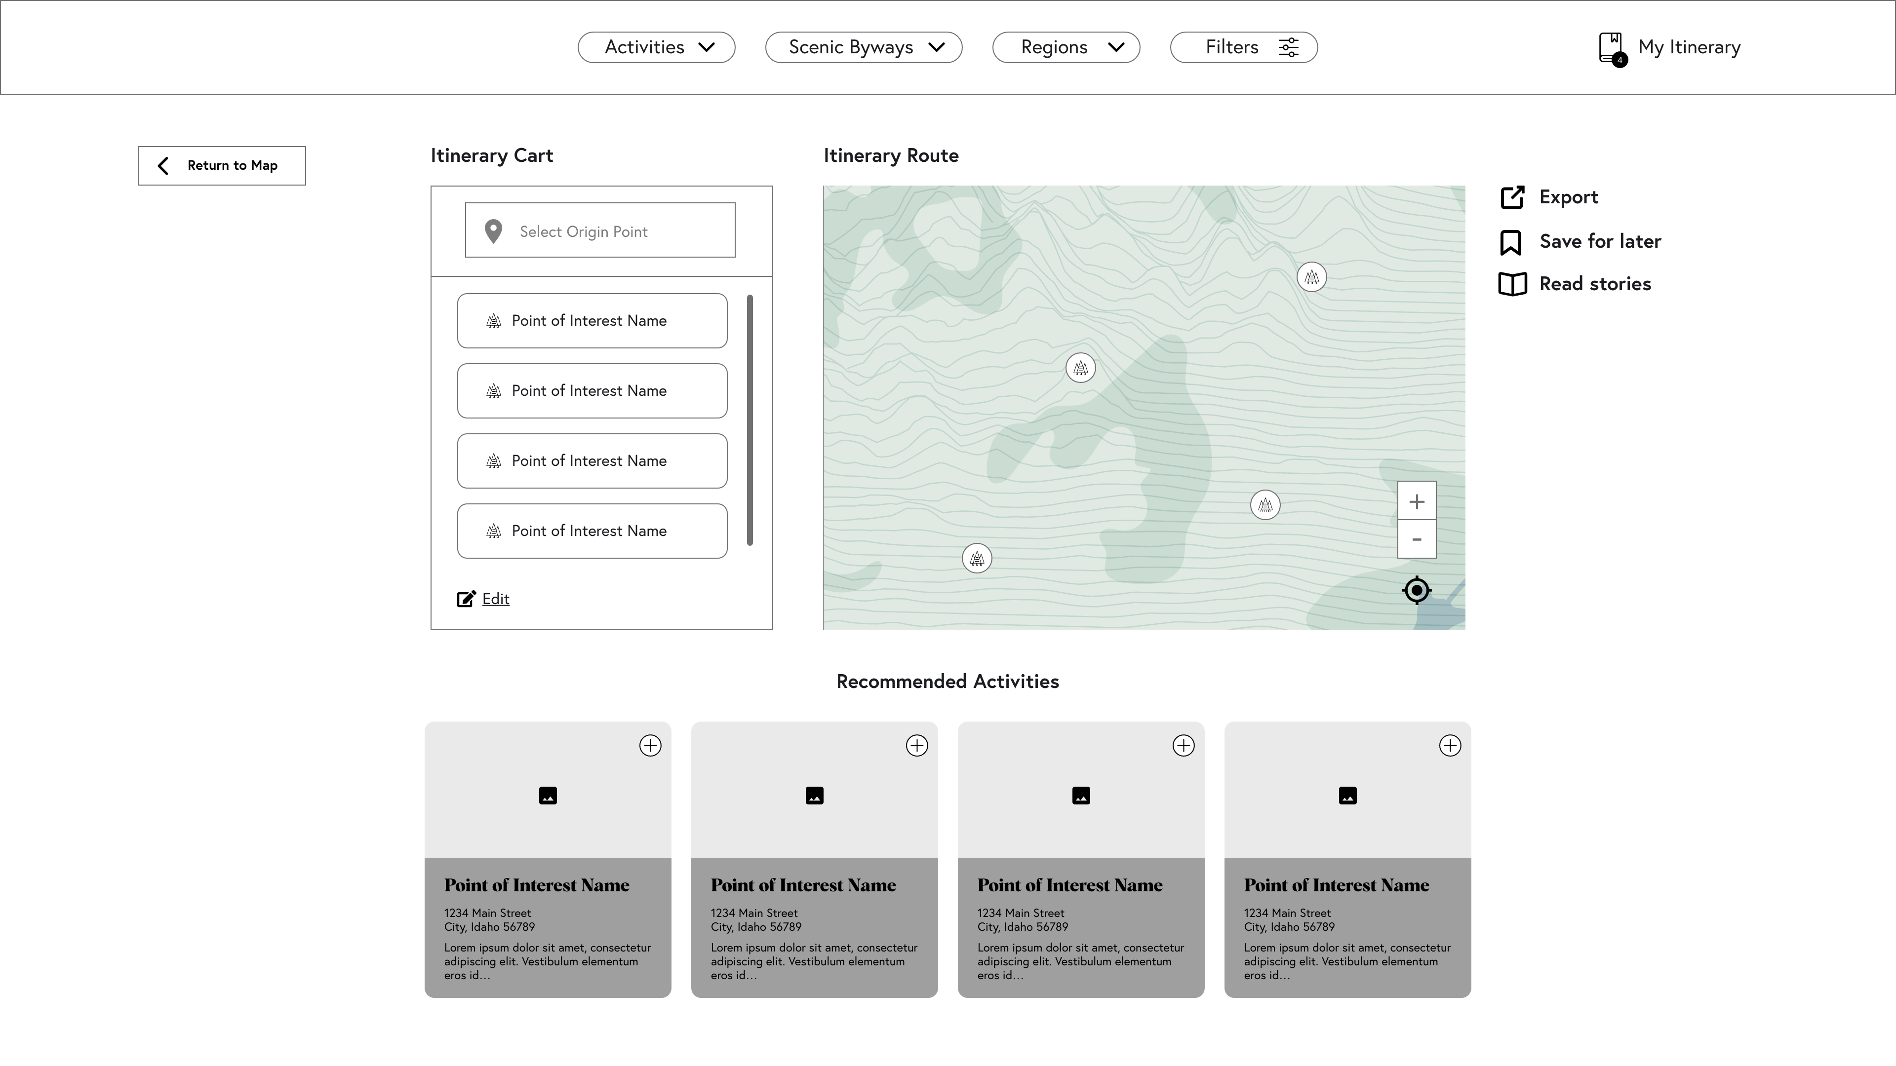Image resolution: width=1896 pixels, height=1066 pixels.
Task: Select the third Point of Interest cart item
Action: 592,460
